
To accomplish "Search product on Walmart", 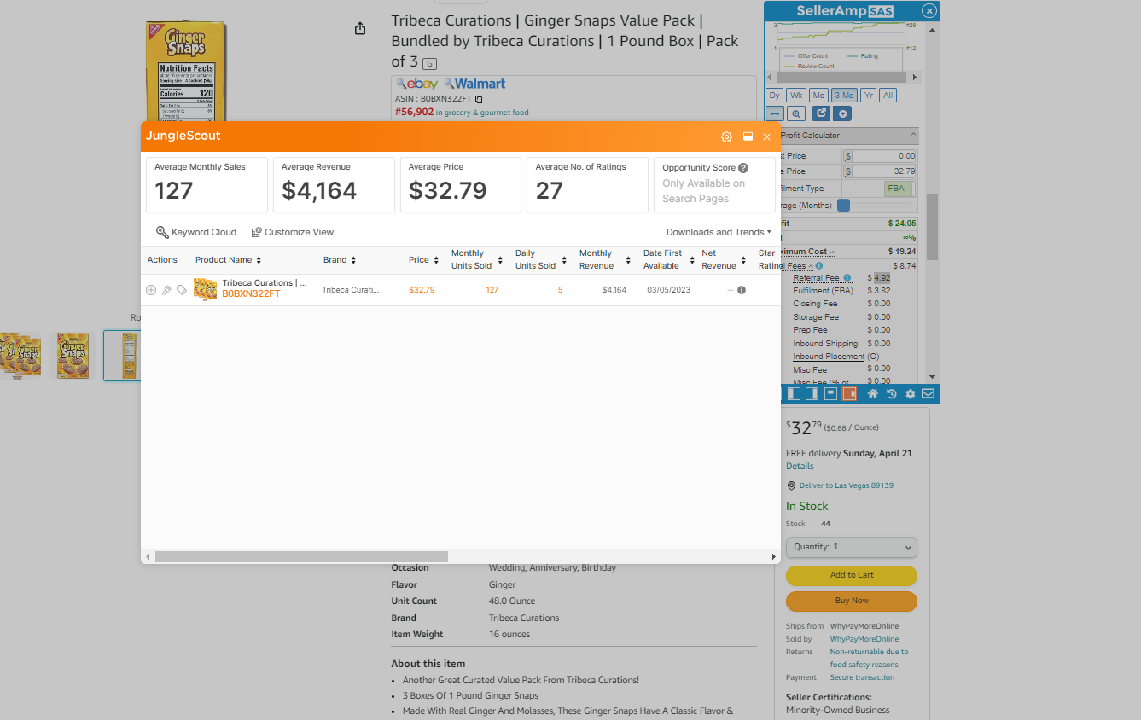I will pyautogui.click(x=474, y=84).
